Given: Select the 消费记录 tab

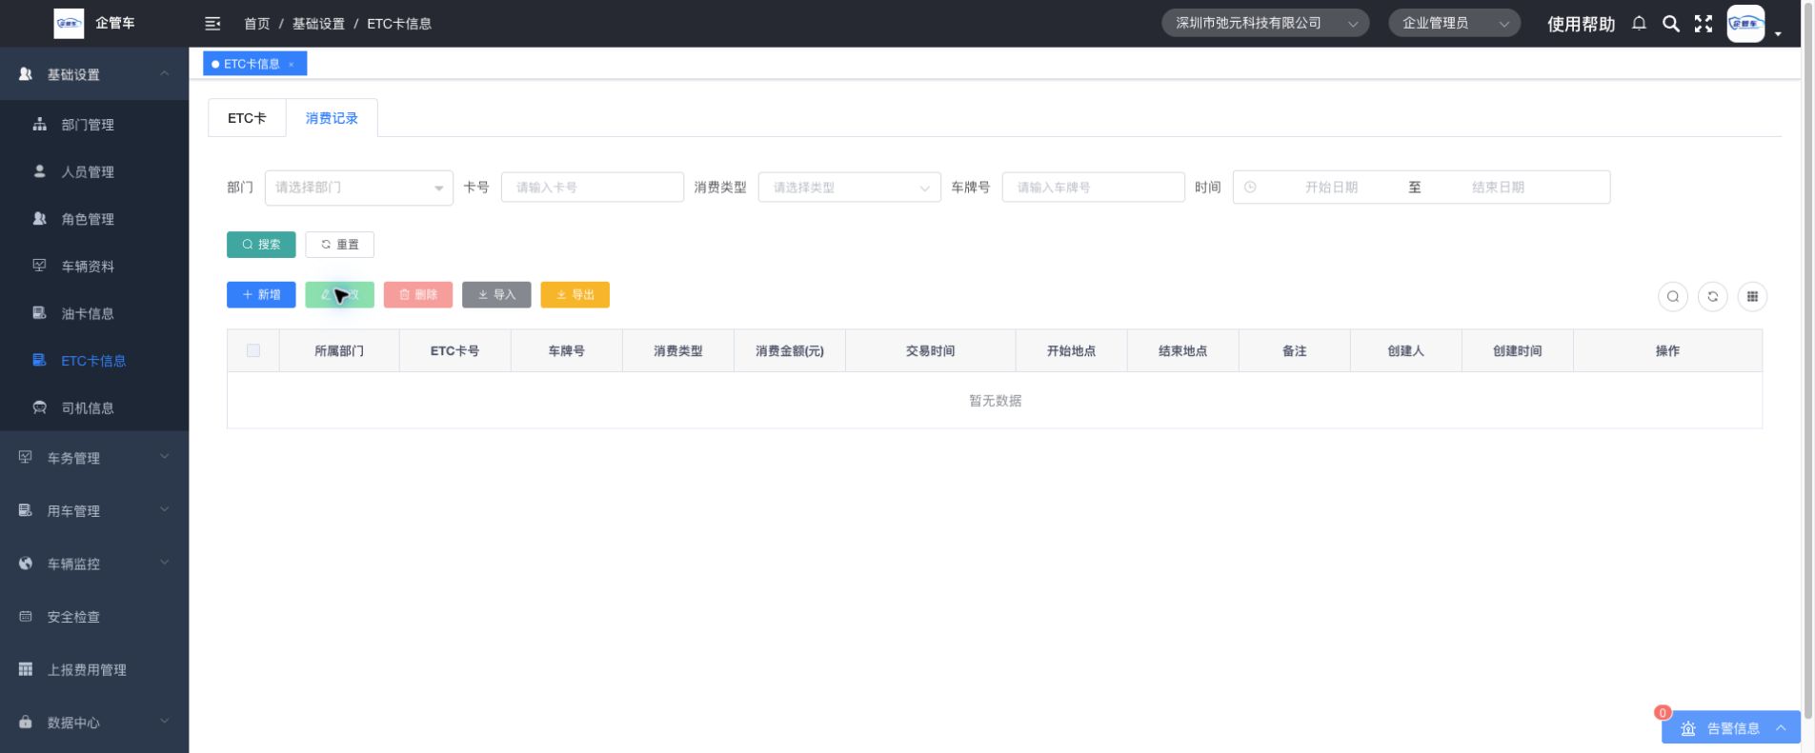Looking at the screenshot, I should 332,118.
